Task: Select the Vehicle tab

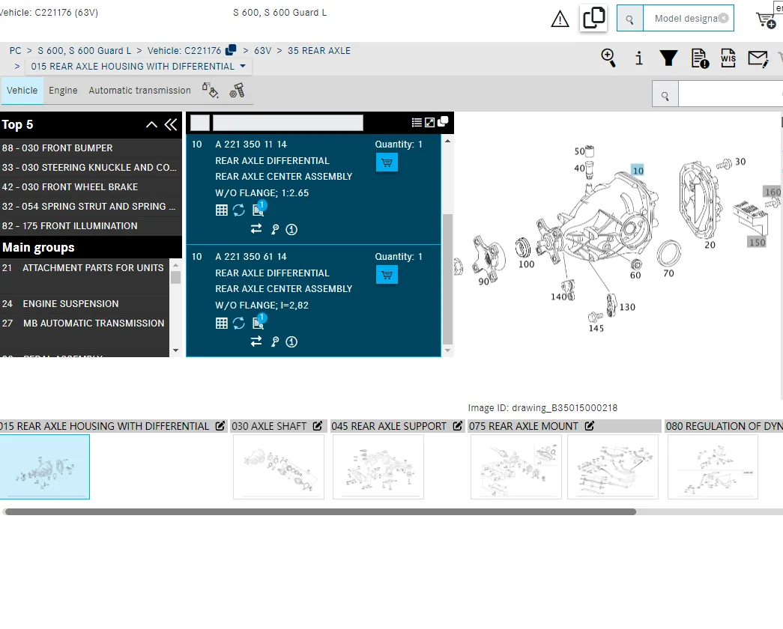Action: [22, 91]
